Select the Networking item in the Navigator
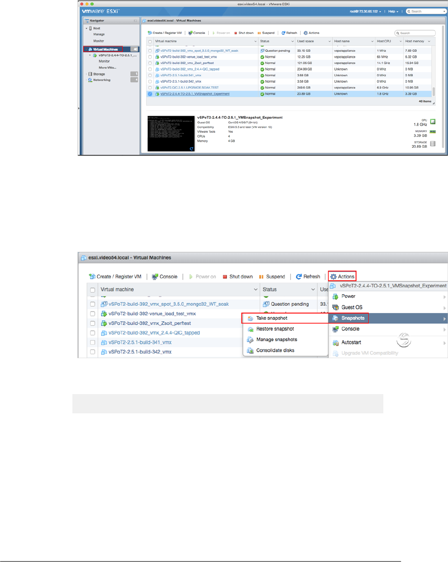This screenshot has width=448, height=562. click(x=102, y=80)
